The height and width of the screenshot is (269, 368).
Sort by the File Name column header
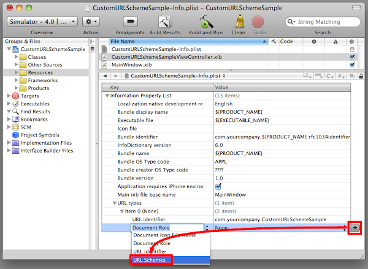click(188, 41)
